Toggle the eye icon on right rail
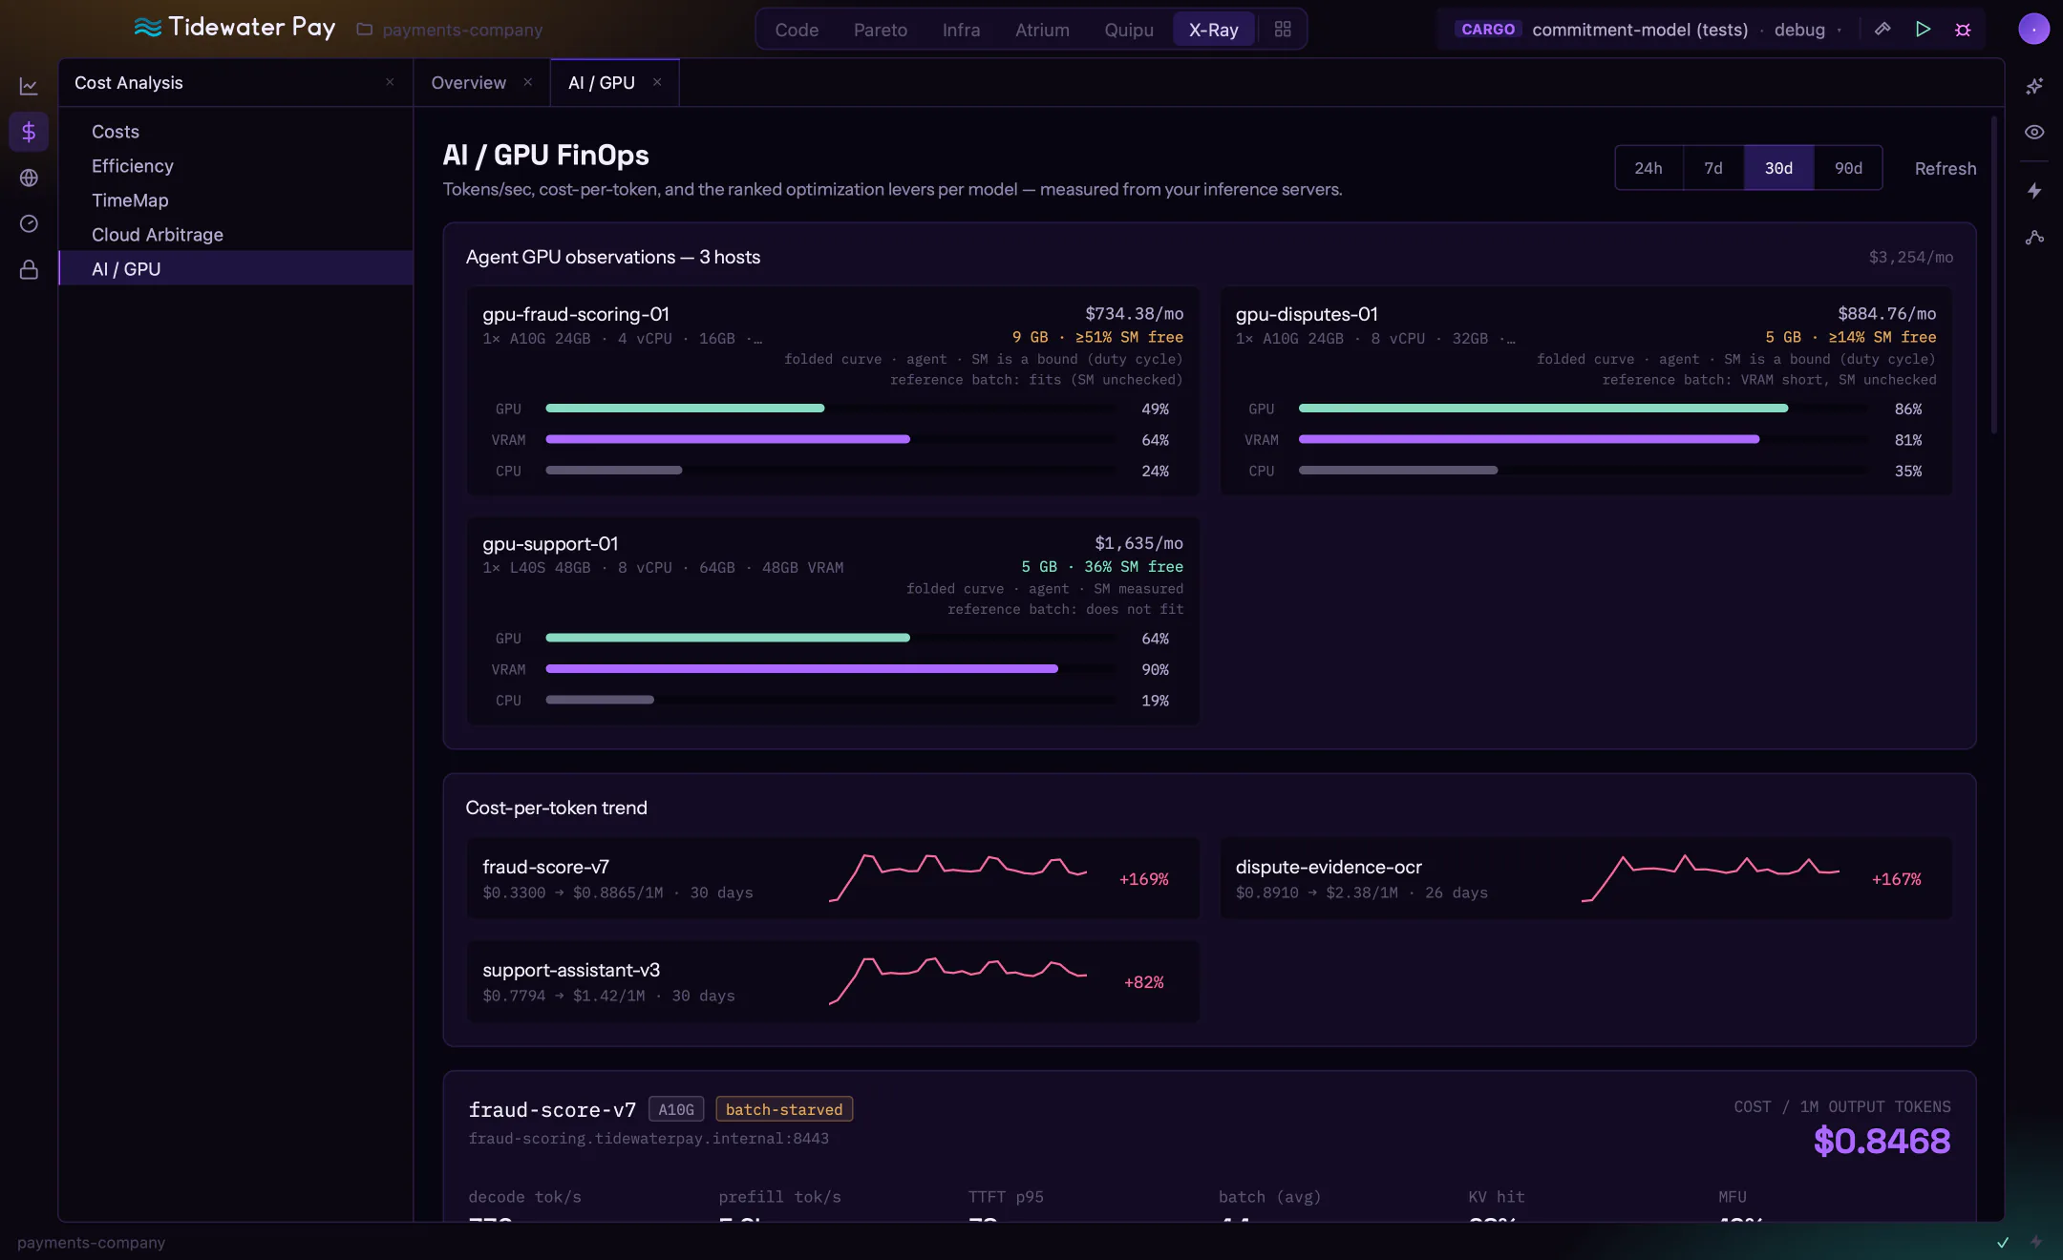Image resolution: width=2063 pixels, height=1260 pixels. click(x=2034, y=132)
